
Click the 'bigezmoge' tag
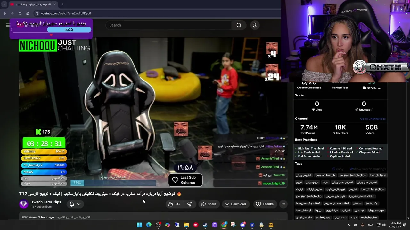pos(376,211)
